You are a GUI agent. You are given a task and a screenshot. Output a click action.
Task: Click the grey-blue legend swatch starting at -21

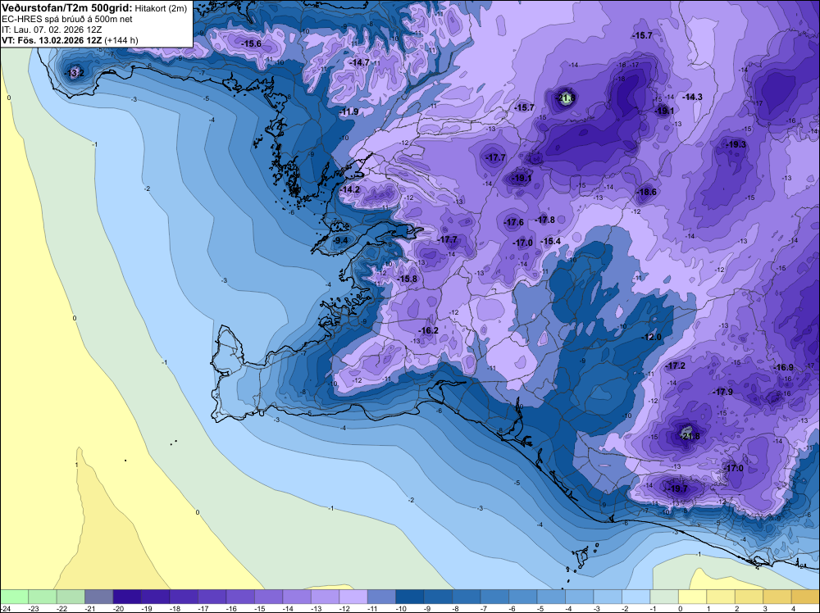click(99, 597)
